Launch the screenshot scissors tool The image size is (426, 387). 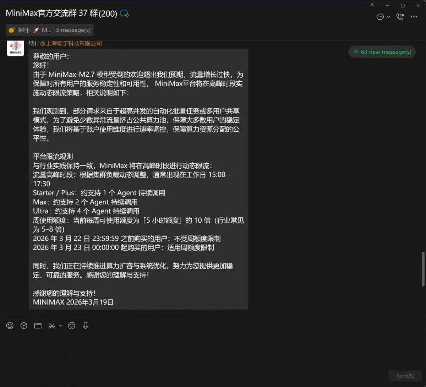[51, 326]
